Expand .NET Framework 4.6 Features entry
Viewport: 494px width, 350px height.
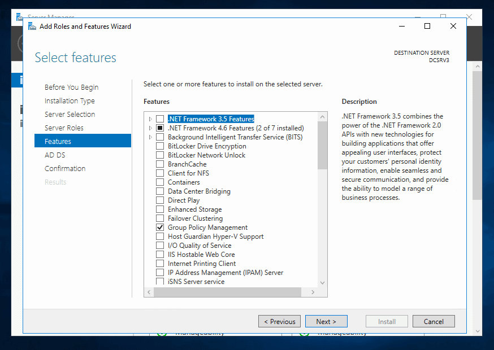(x=149, y=128)
